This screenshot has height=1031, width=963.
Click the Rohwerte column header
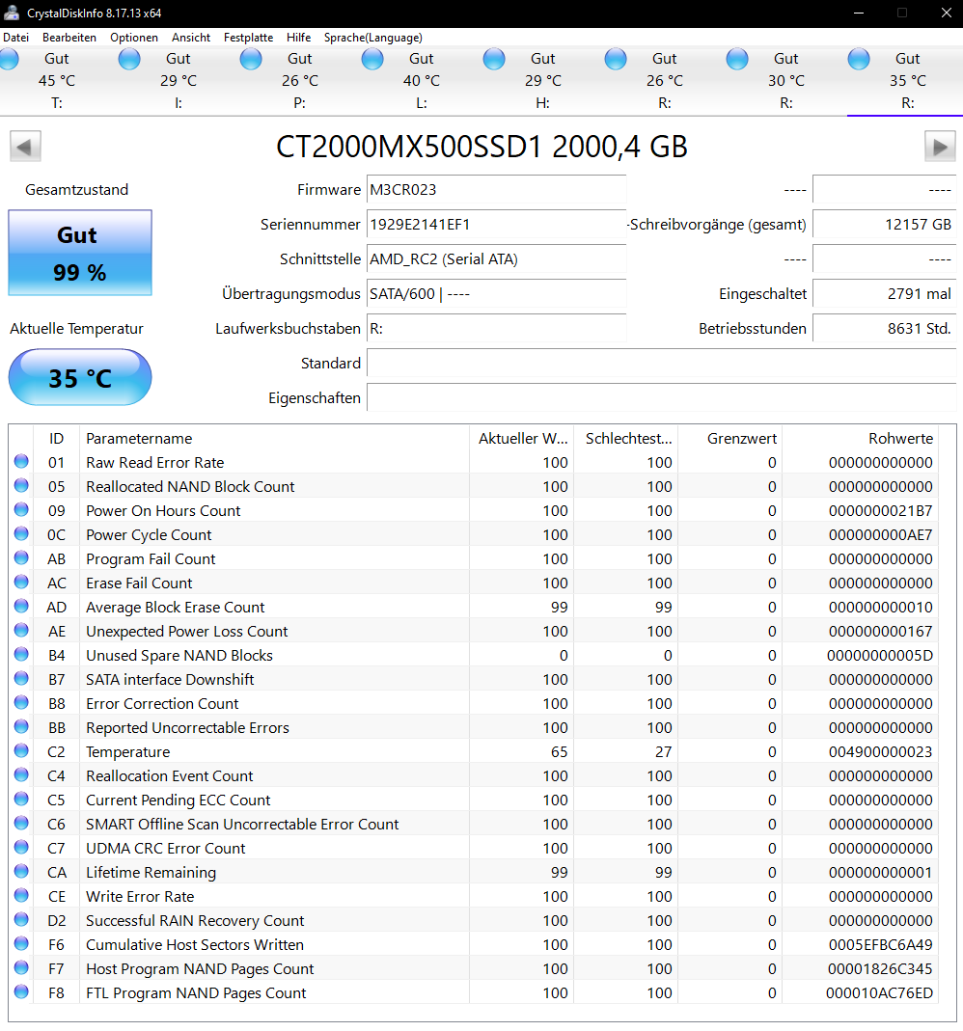(861, 439)
